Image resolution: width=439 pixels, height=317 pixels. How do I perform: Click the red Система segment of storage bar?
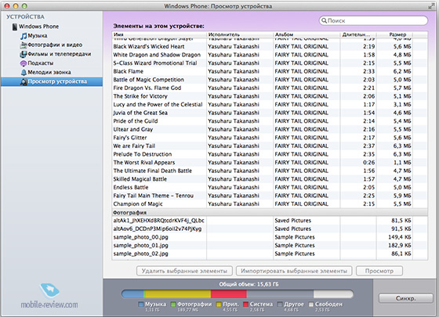[228, 294]
